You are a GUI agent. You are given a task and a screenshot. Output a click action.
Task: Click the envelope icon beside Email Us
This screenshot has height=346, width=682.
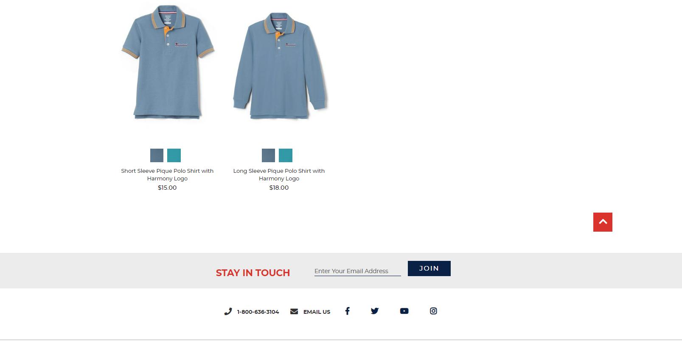click(294, 311)
